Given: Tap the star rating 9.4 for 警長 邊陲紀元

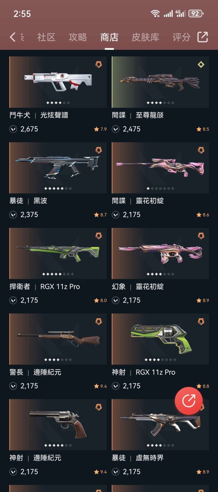Looking at the screenshot, I should pyautogui.click(x=100, y=386).
